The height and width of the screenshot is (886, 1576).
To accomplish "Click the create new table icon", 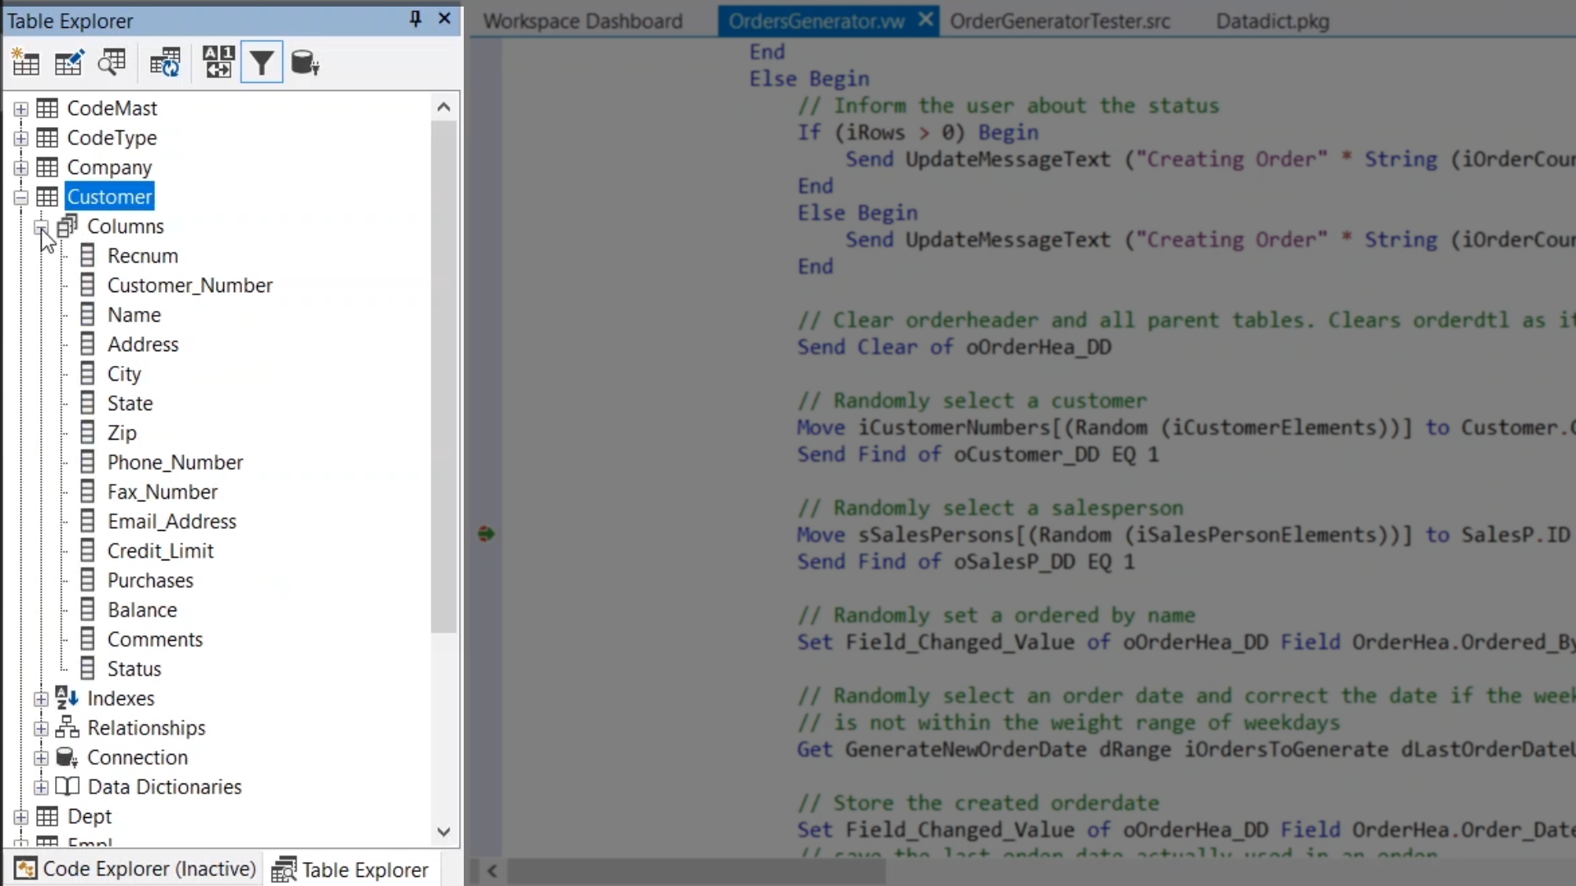I will click(25, 62).
